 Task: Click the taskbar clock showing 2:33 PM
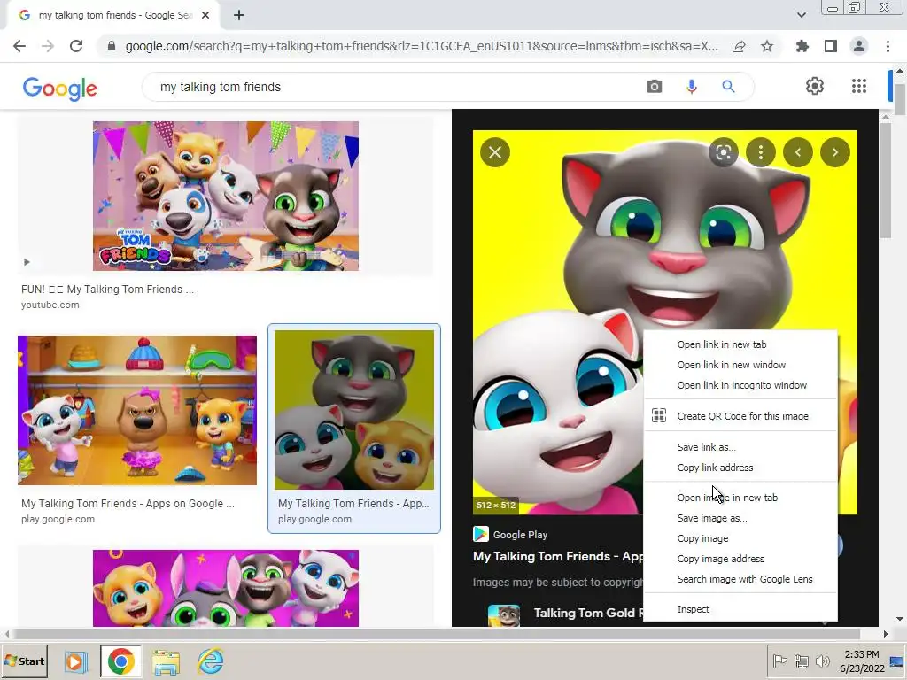862,661
